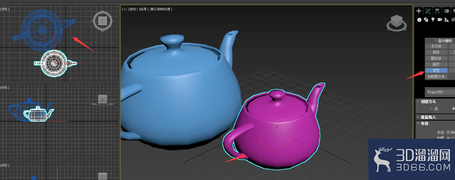Screen dimensions: 455x180
Task: Click the 加强型文本 primitive button
Action: tap(436, 77)
